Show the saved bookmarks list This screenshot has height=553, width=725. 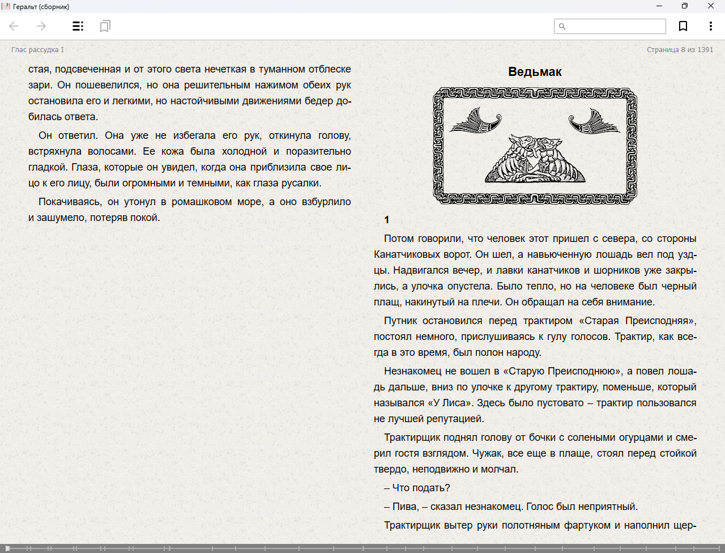tap(105, 26)
